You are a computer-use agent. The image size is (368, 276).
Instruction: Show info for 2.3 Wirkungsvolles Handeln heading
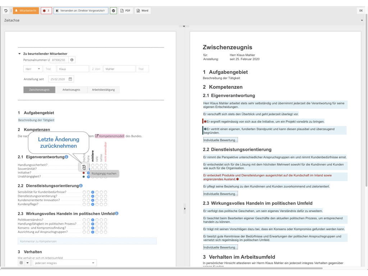[x=117, y=213]
